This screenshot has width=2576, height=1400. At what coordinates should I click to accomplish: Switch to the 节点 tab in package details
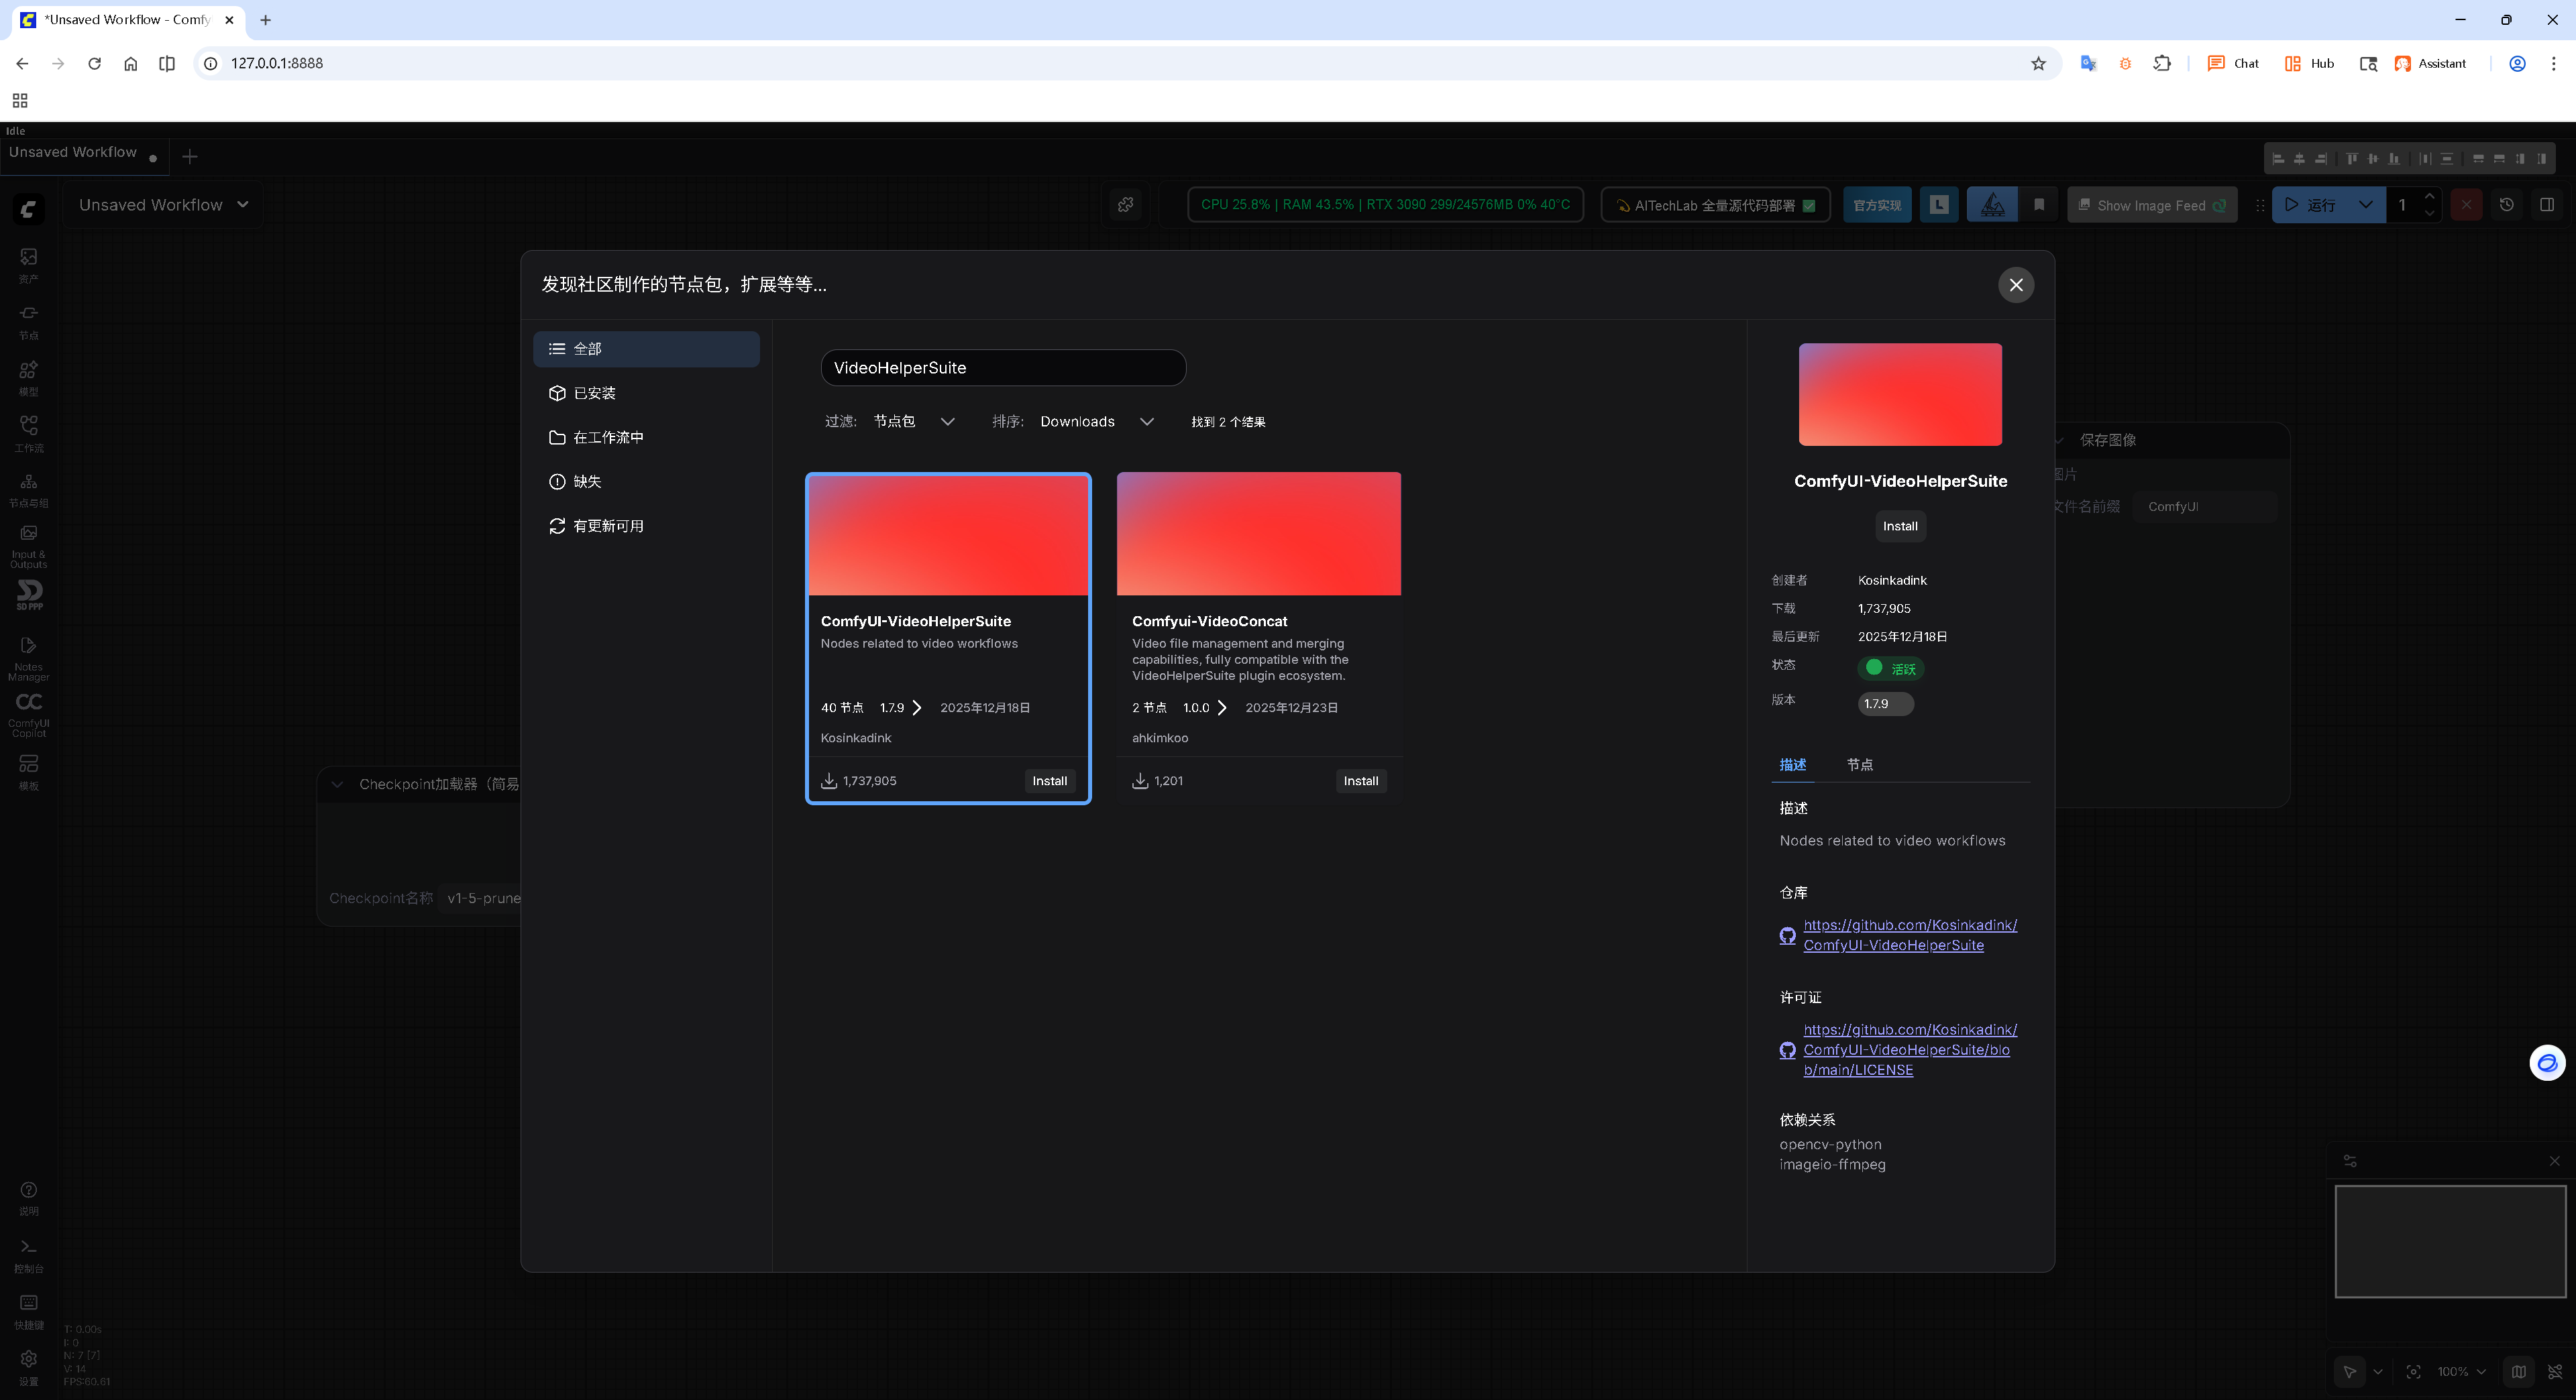[1861, 764]
